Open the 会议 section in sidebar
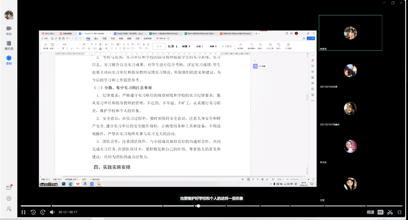 [x=9, y=30]
